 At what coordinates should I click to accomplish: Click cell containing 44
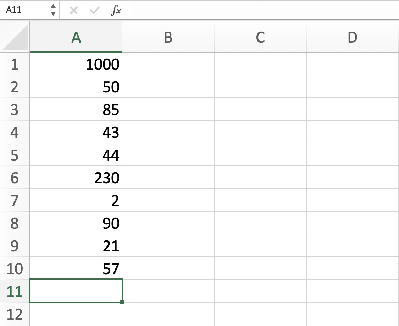click(x=76, y=155)
